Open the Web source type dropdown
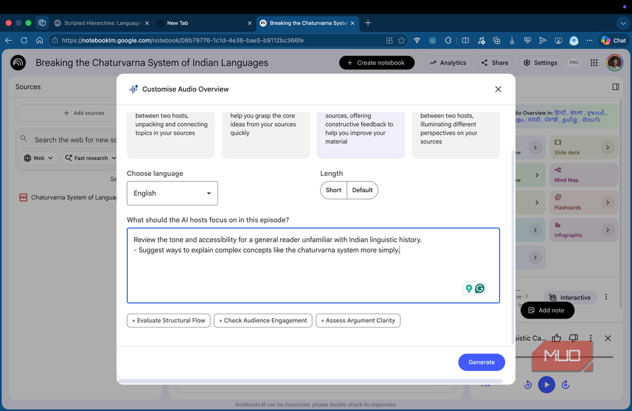 (x=39, y=158)
